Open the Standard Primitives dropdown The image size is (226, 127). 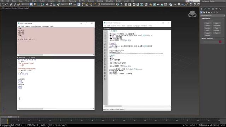click(x=213, y=16)
